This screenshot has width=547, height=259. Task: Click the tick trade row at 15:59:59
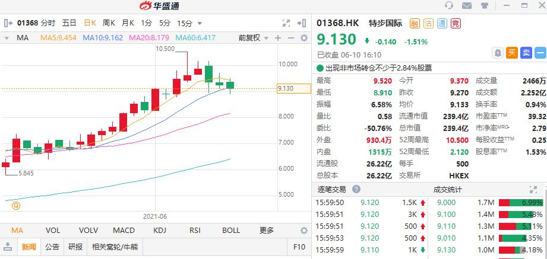[371, 250]
